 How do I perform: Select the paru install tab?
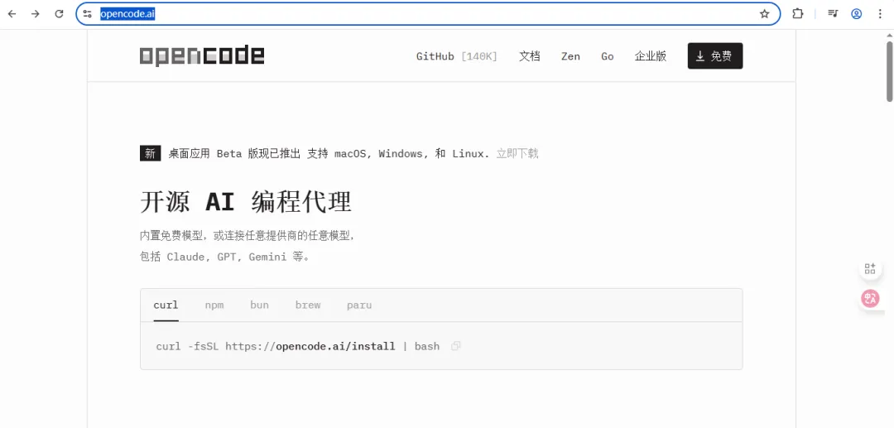point(359,305)
